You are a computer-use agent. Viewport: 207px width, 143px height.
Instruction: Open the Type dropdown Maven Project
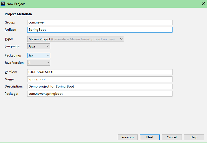click(75, 39)
